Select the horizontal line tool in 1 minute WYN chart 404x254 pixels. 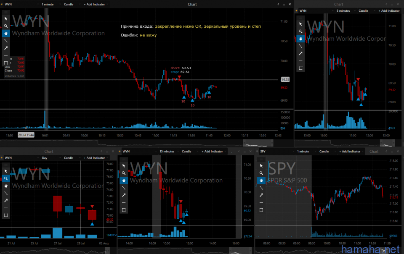5,55
